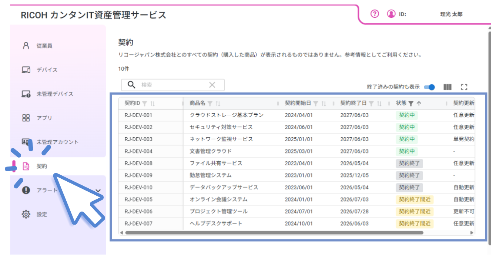Click start date 2024/10/01
This screenshot has height=259, width=496.
click(x=299, y=223)
